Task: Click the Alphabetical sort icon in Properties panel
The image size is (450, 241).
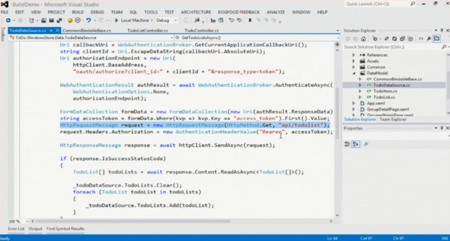Action: (356, 144)
